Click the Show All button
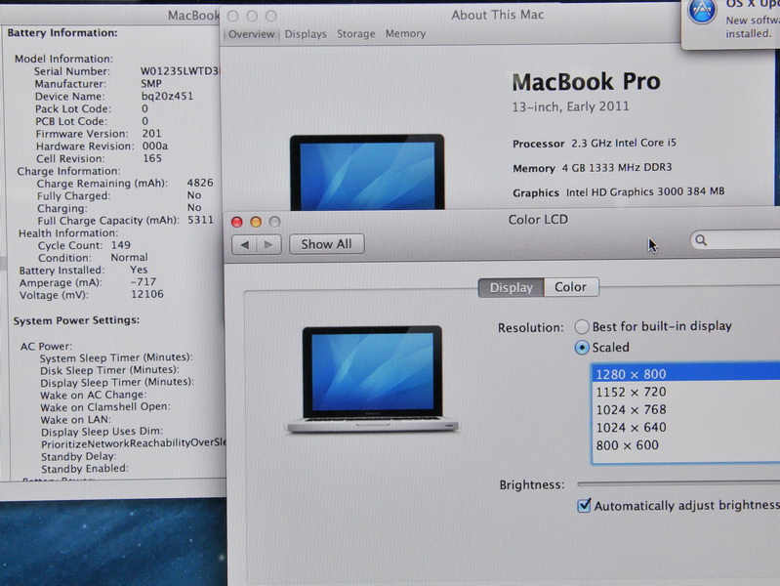 pyautogui.click(x=326, y=244)
